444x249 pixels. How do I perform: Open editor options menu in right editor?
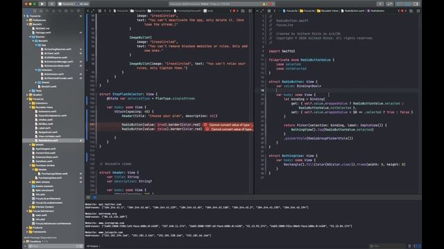411,11
